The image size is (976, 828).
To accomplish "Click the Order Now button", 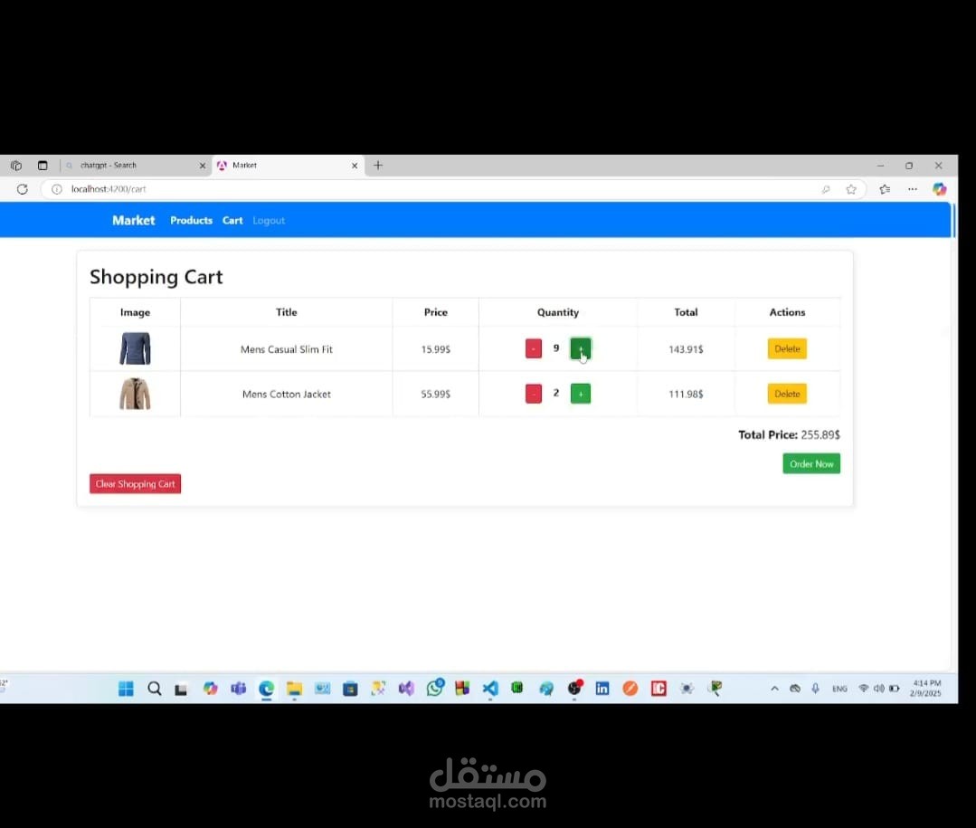I will pos(810,463).
